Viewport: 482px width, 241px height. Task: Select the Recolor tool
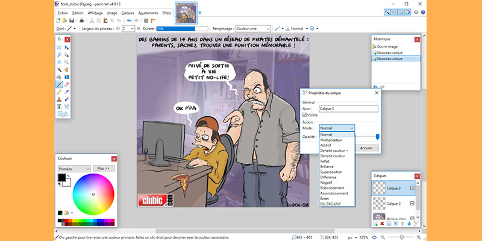(66, 99)
